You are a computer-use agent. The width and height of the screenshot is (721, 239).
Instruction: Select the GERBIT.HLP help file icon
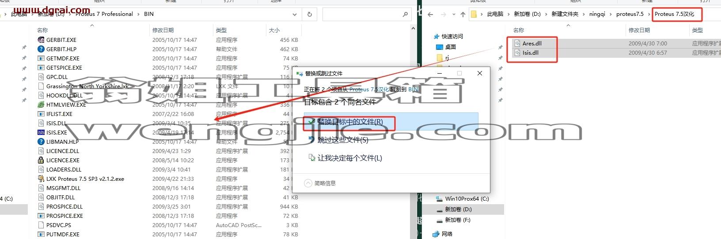point(41,49)
